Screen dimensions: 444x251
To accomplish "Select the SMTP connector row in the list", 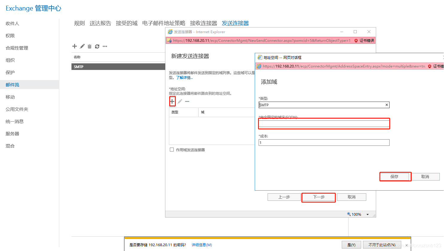I will (118, 67).
